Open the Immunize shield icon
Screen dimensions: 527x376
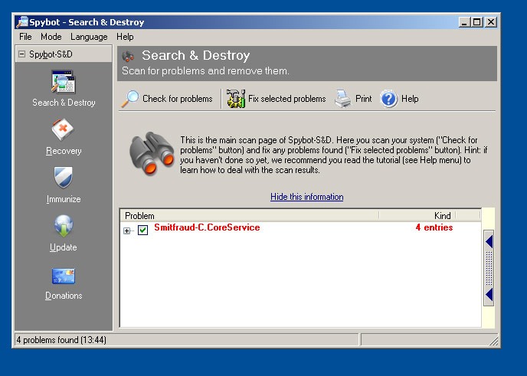pos(63,178)
